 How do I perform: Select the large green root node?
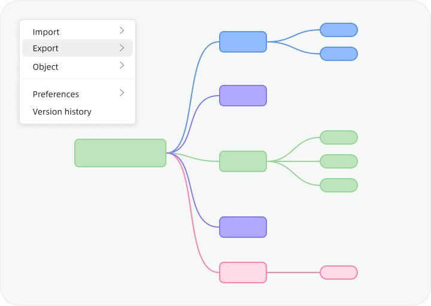pyautogui.click(x=120, y=153)
